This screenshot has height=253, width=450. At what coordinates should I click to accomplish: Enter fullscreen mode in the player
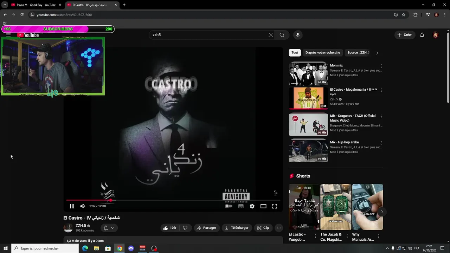(275, 206)
